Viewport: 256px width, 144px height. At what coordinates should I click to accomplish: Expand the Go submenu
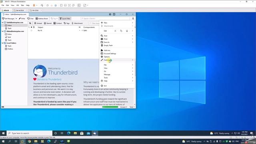point(117,71)
